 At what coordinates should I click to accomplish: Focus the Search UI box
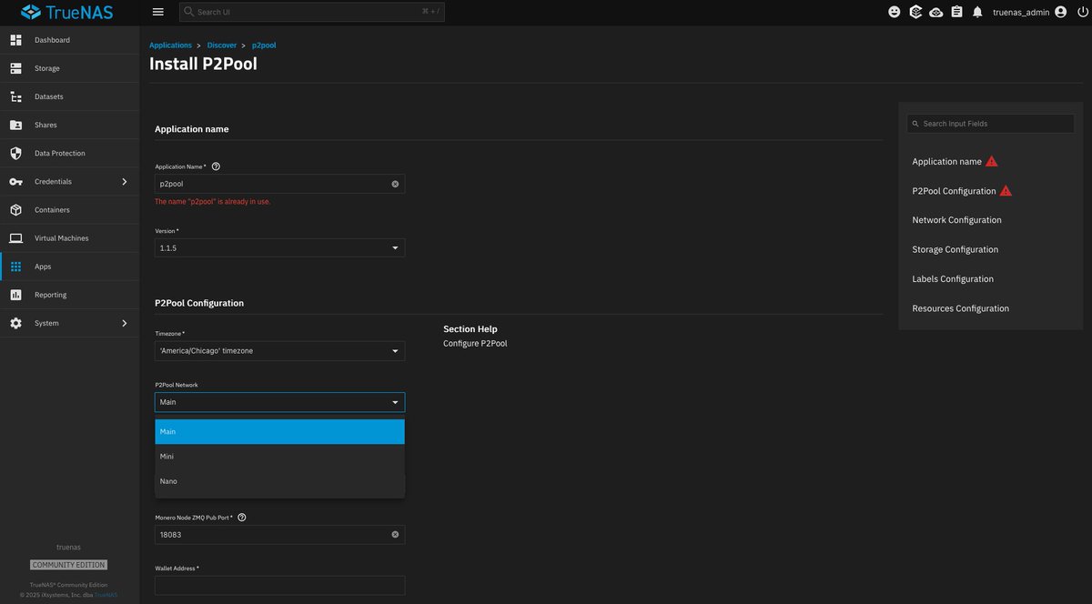(x=311, y=12)
